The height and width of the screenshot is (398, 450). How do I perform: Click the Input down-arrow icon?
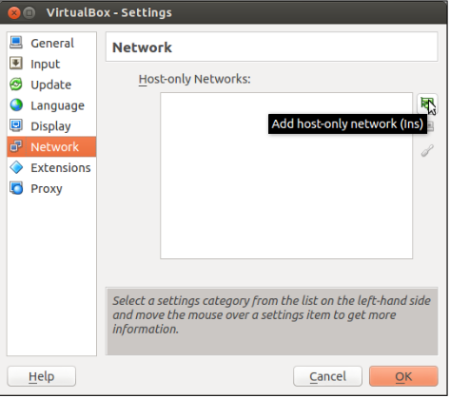point(16,63)
